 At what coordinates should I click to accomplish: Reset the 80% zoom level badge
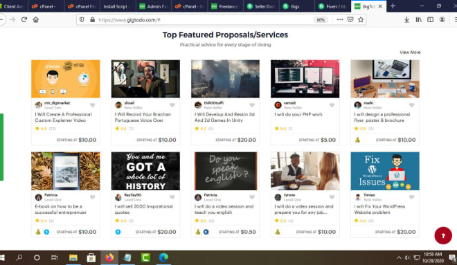pyautogui.click(x=321, y=20)
